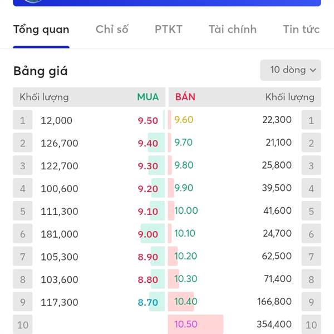The height and width of the screenshot is (334, 334).
Task: Open the Tài chính tab
Action: pyautogui.click(x=233, y=29)
